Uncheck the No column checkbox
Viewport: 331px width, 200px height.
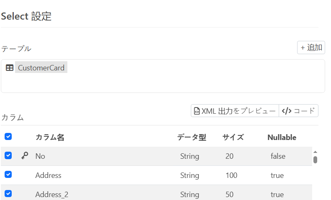(8, 156)
